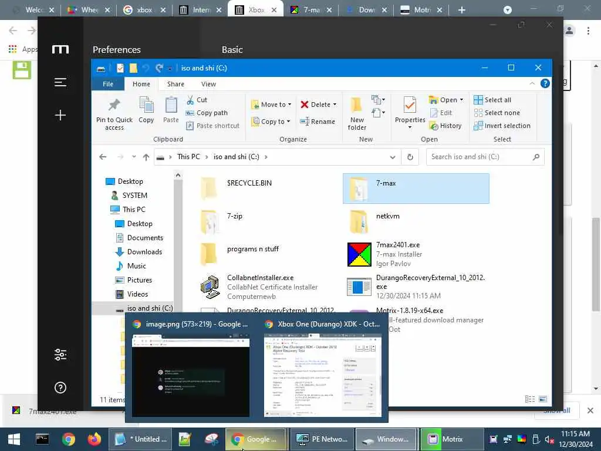Click the muted speaker icon in the tray
Viewport: 601px width, 451px height.
tap(549, 439)
